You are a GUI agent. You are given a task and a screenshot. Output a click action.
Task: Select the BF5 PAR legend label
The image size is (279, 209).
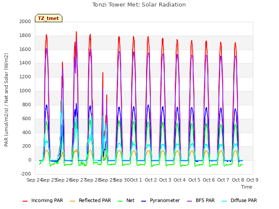click(x=205, y=200)
